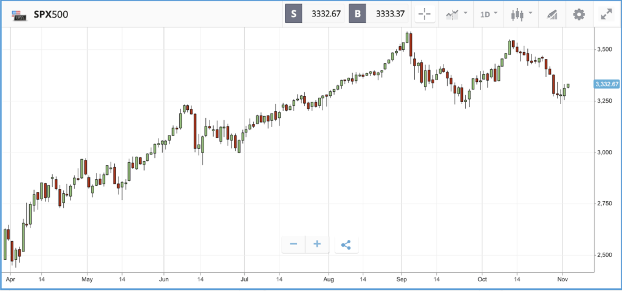The width and height of the screenshot is (622, 291).
Task: Share the chart via share icon
Action: pos(346,244)
